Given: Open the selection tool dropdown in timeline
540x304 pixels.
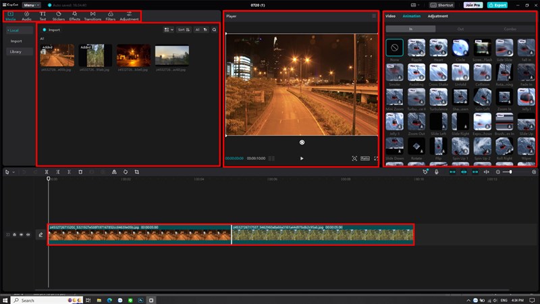Looking at the screenshot, I should pos(13,172).
